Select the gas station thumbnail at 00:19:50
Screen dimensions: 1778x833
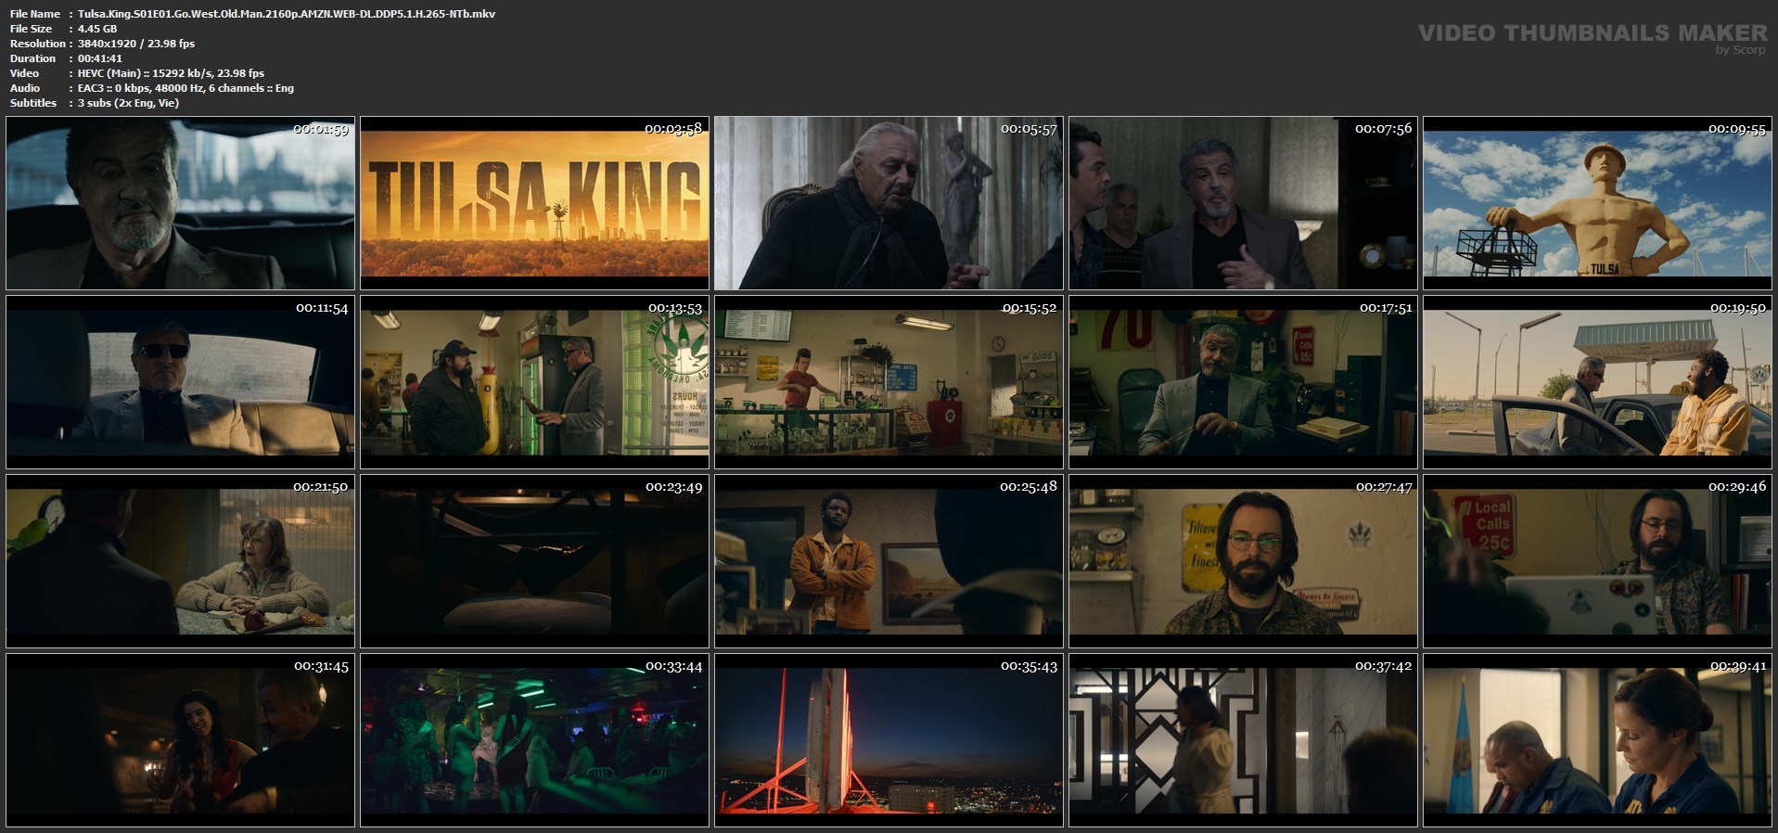(1597, 382)
